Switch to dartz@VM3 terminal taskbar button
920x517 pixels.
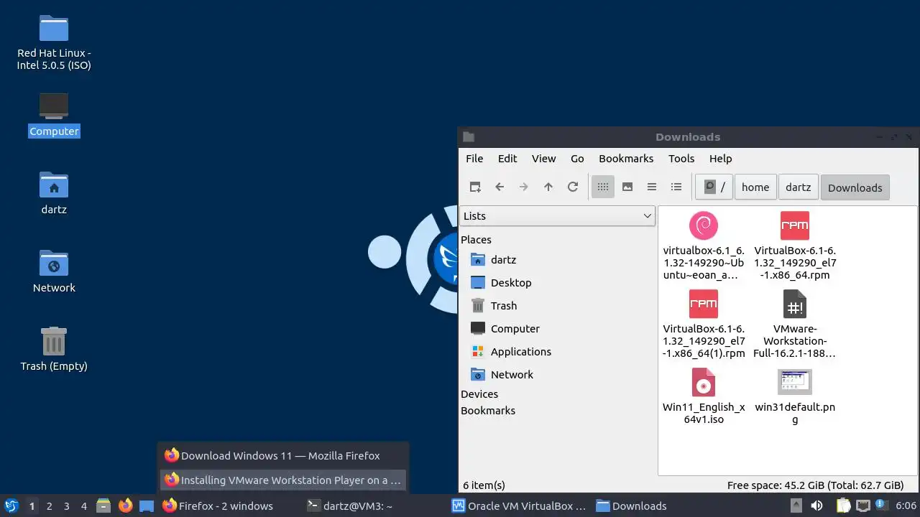374,506
